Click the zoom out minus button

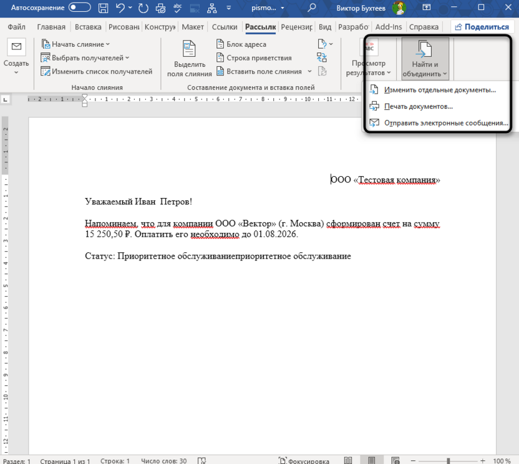click(x=413, y=461)
